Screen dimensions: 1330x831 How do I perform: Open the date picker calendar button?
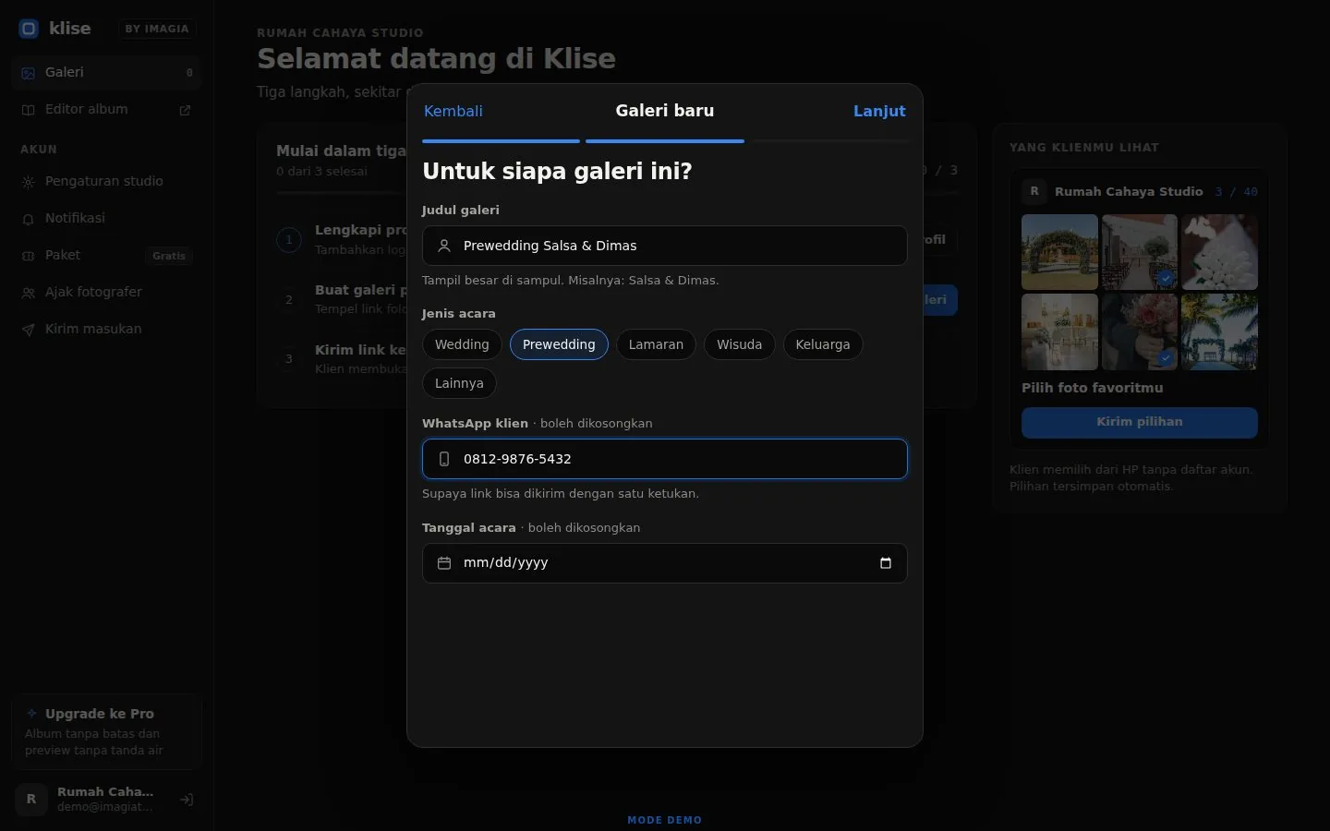(x=886, y=563)
